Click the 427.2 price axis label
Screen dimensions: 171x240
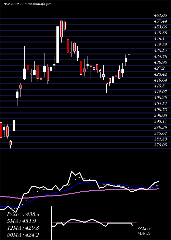pos(159,68)
